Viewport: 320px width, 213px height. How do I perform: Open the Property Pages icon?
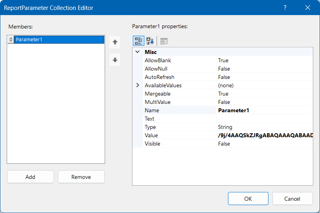coord(164,41)
